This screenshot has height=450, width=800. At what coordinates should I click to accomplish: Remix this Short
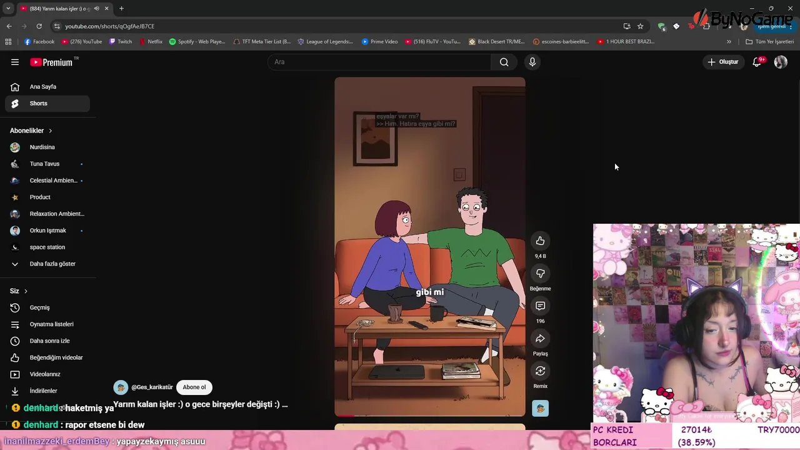540,371
